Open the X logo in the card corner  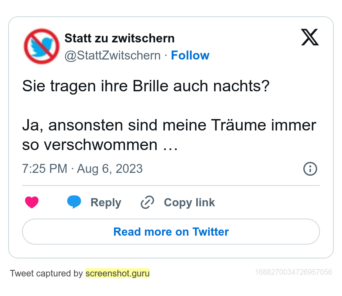click(310, 37)
